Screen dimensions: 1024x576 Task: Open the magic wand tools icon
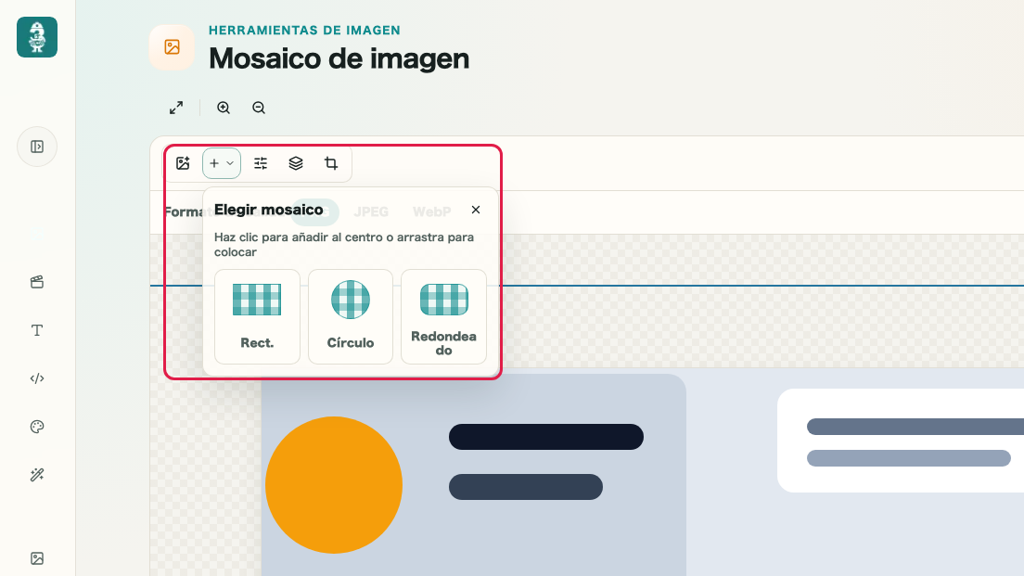click(x=37, y=475)
